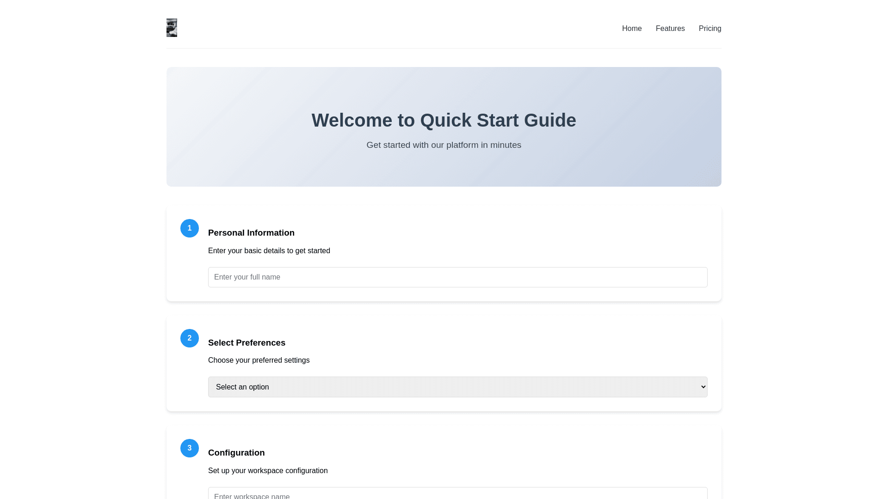Click 'Get started with our platform' subtitle
The height and width of the screenshot is (499, 888).
click(444, 145)
